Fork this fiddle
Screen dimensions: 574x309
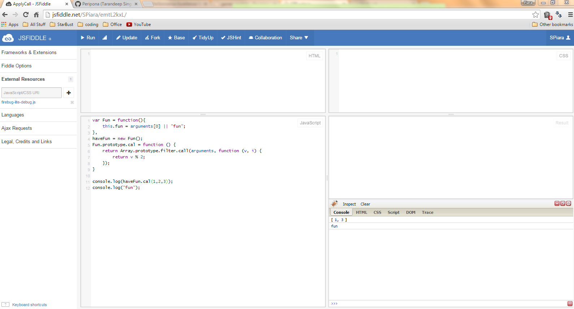pyautogui.click(x=152, y=37)
